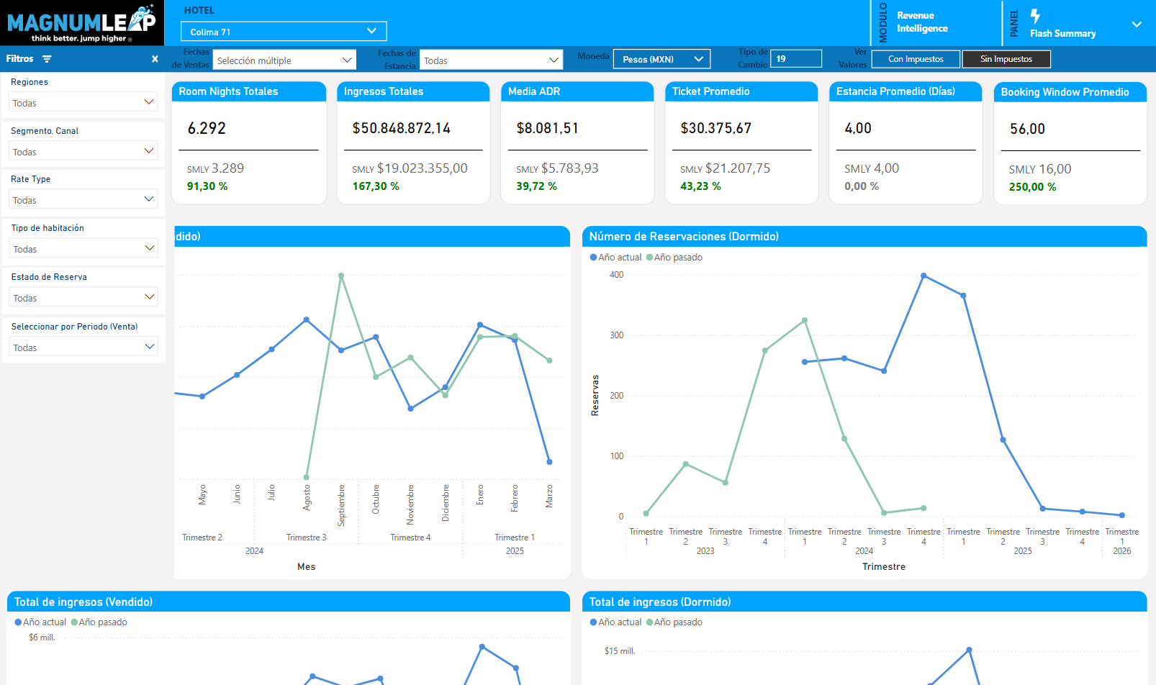Image resolution: width=1156 pixels, height=685 pixels.
Task: Click the green peak data point at Septiembre
Action: [341, 276]
